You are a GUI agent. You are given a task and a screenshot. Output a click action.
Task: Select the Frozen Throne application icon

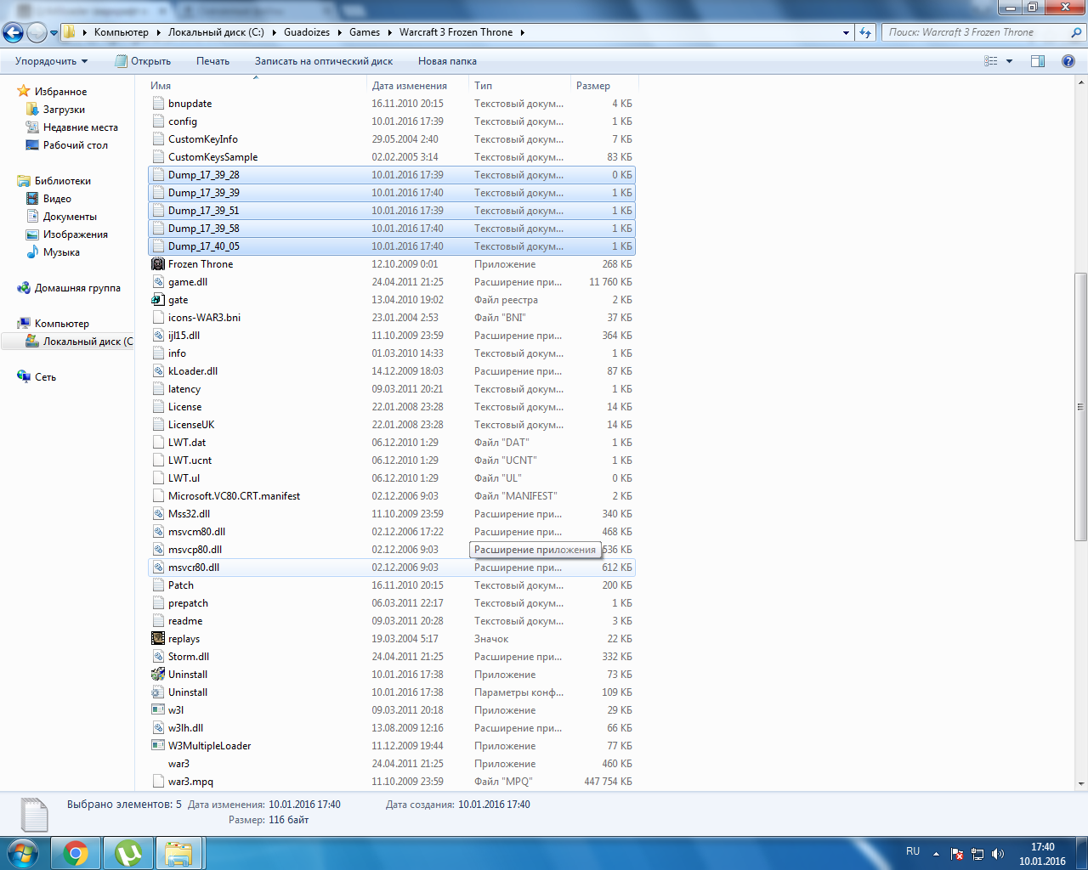point(158,264)
